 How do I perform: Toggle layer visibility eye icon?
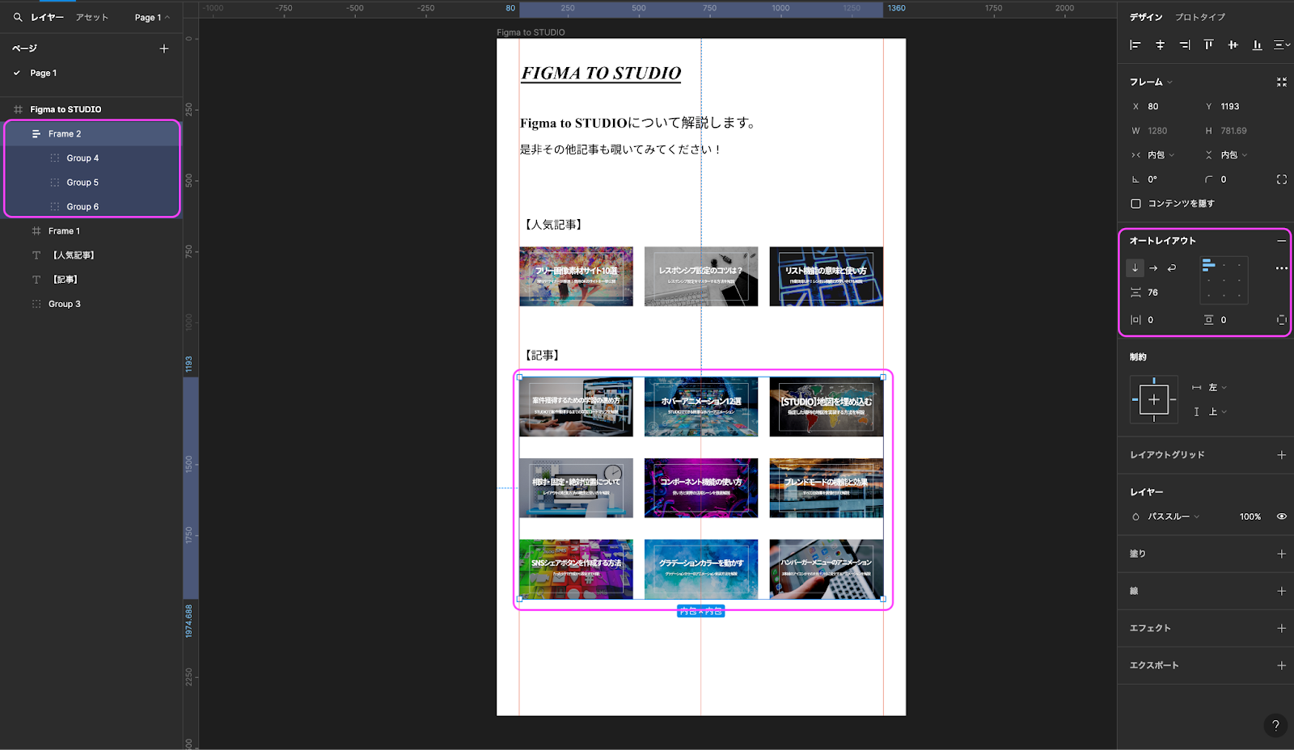[x=1282, y=516]
